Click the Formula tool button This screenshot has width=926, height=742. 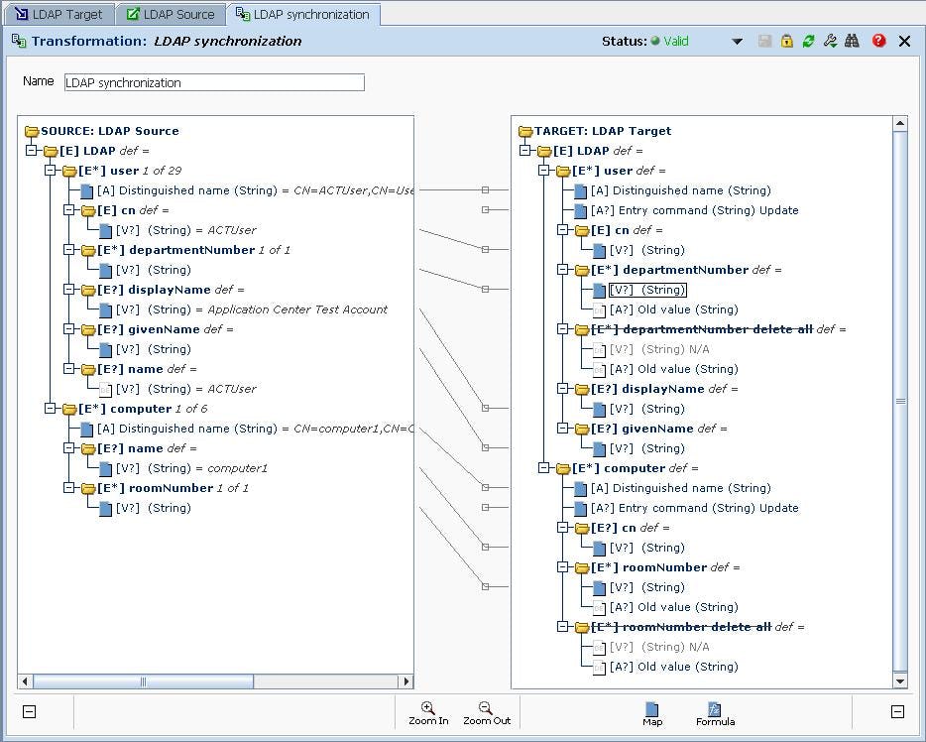[x=715, y=713]
